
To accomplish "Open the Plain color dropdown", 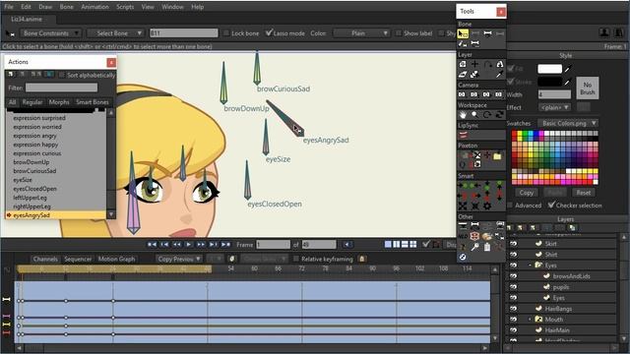I will (x=361, y=33).
